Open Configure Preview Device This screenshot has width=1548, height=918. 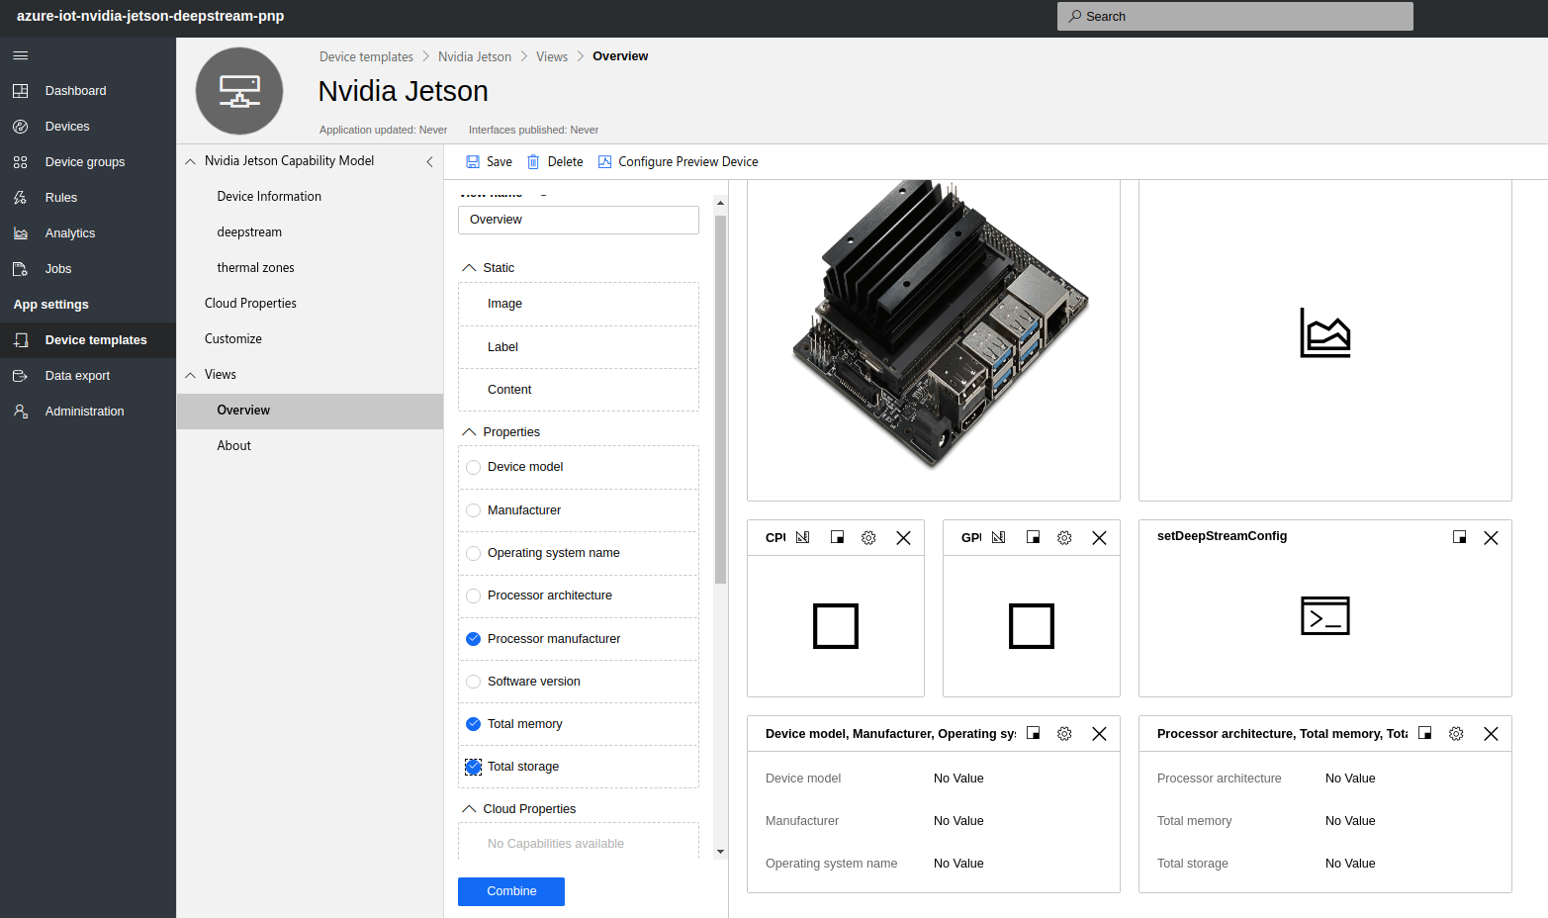click(x=679, y=162)
